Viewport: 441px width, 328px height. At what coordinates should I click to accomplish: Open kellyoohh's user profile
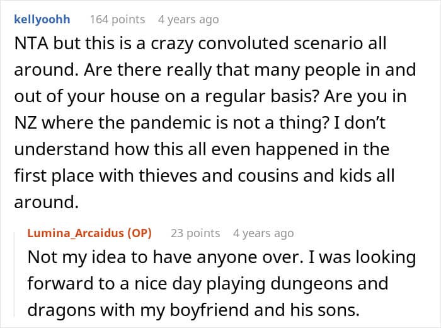point(42,20)
